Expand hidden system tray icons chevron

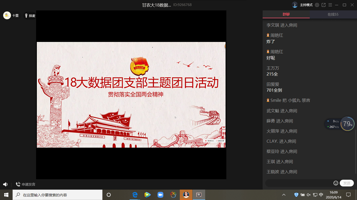tap(284, 195)
